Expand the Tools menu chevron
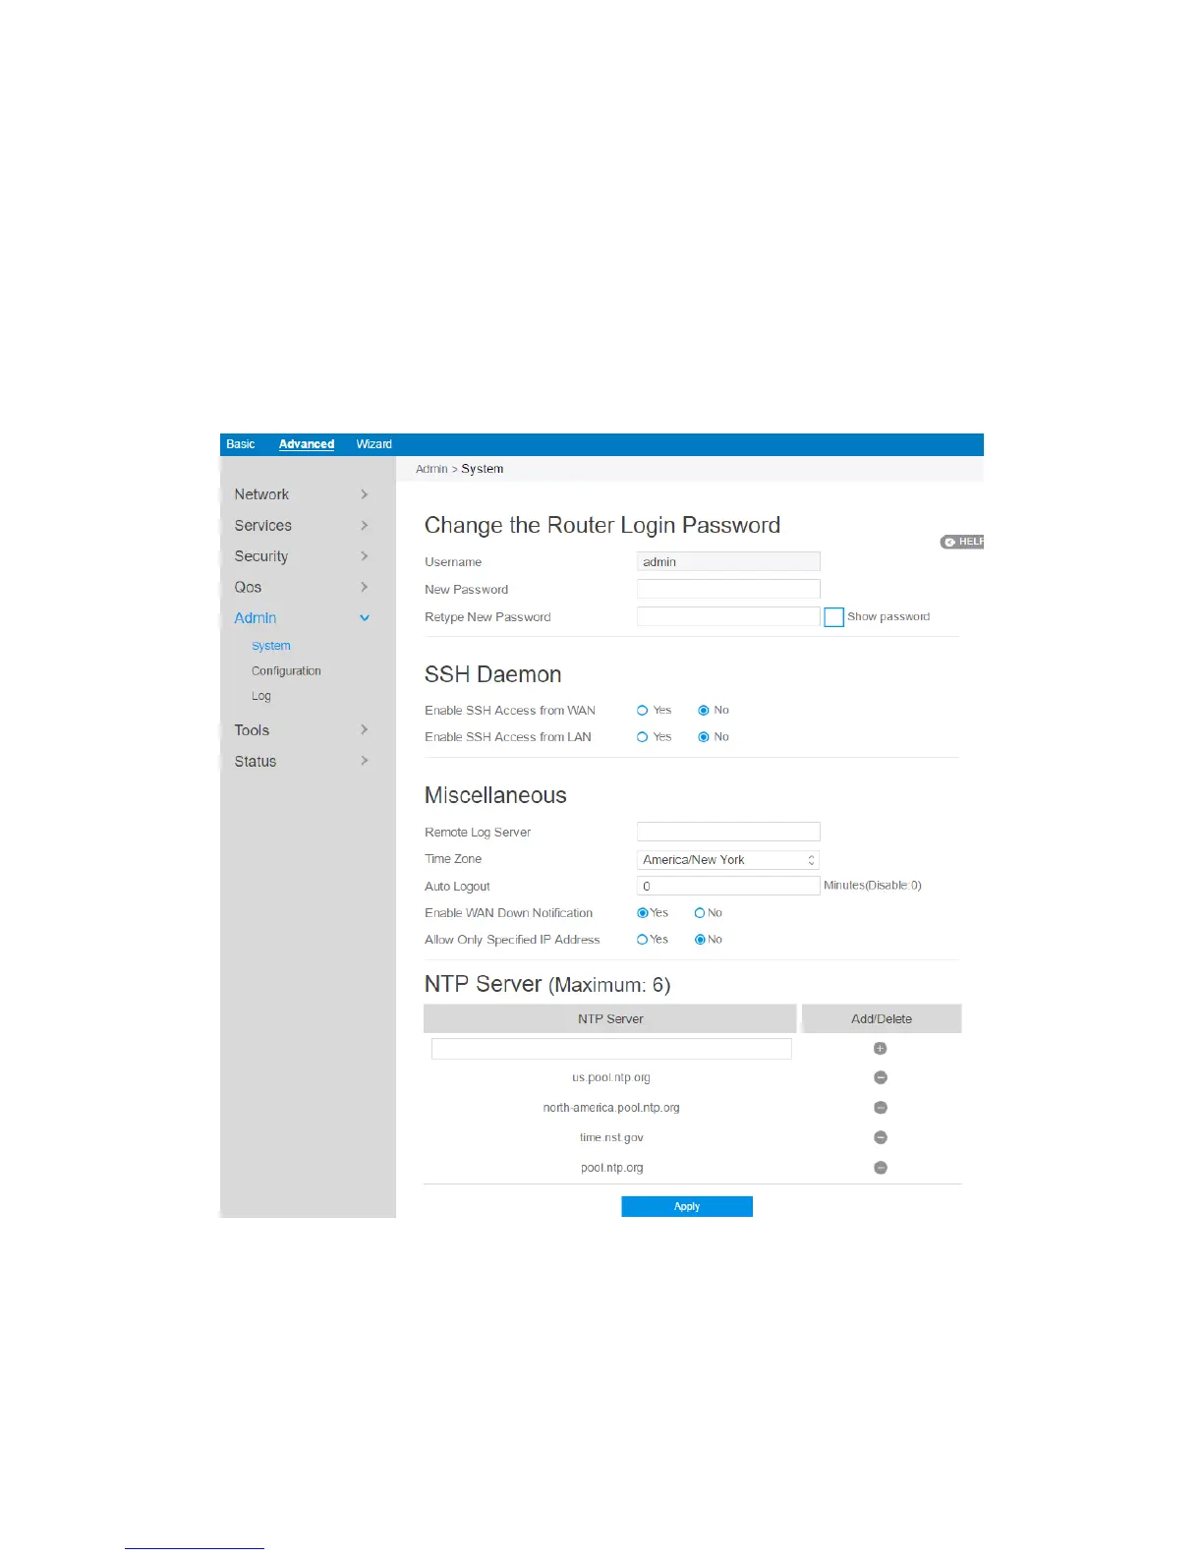 coord(365,729)
